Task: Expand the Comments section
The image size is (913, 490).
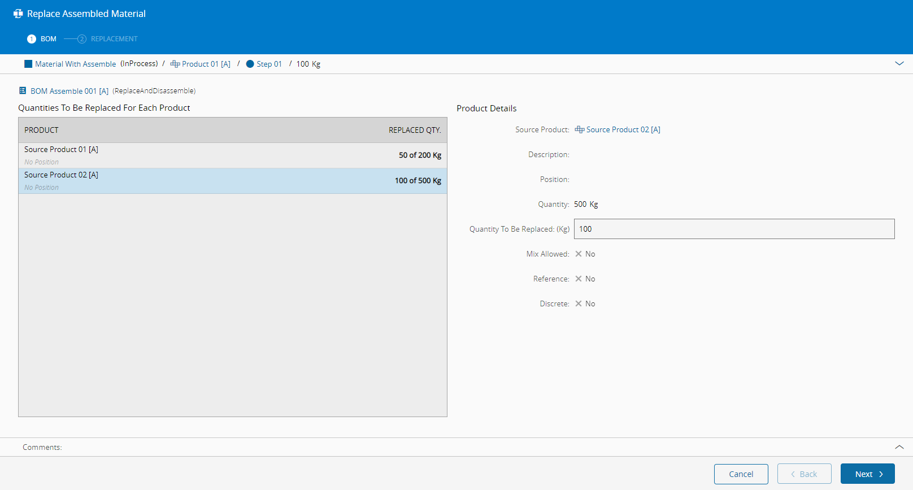Action: 899,447
